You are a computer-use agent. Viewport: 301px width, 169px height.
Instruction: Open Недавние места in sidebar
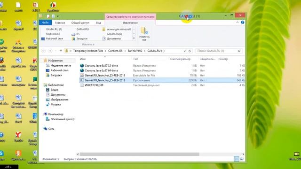[x=61, y=65]
